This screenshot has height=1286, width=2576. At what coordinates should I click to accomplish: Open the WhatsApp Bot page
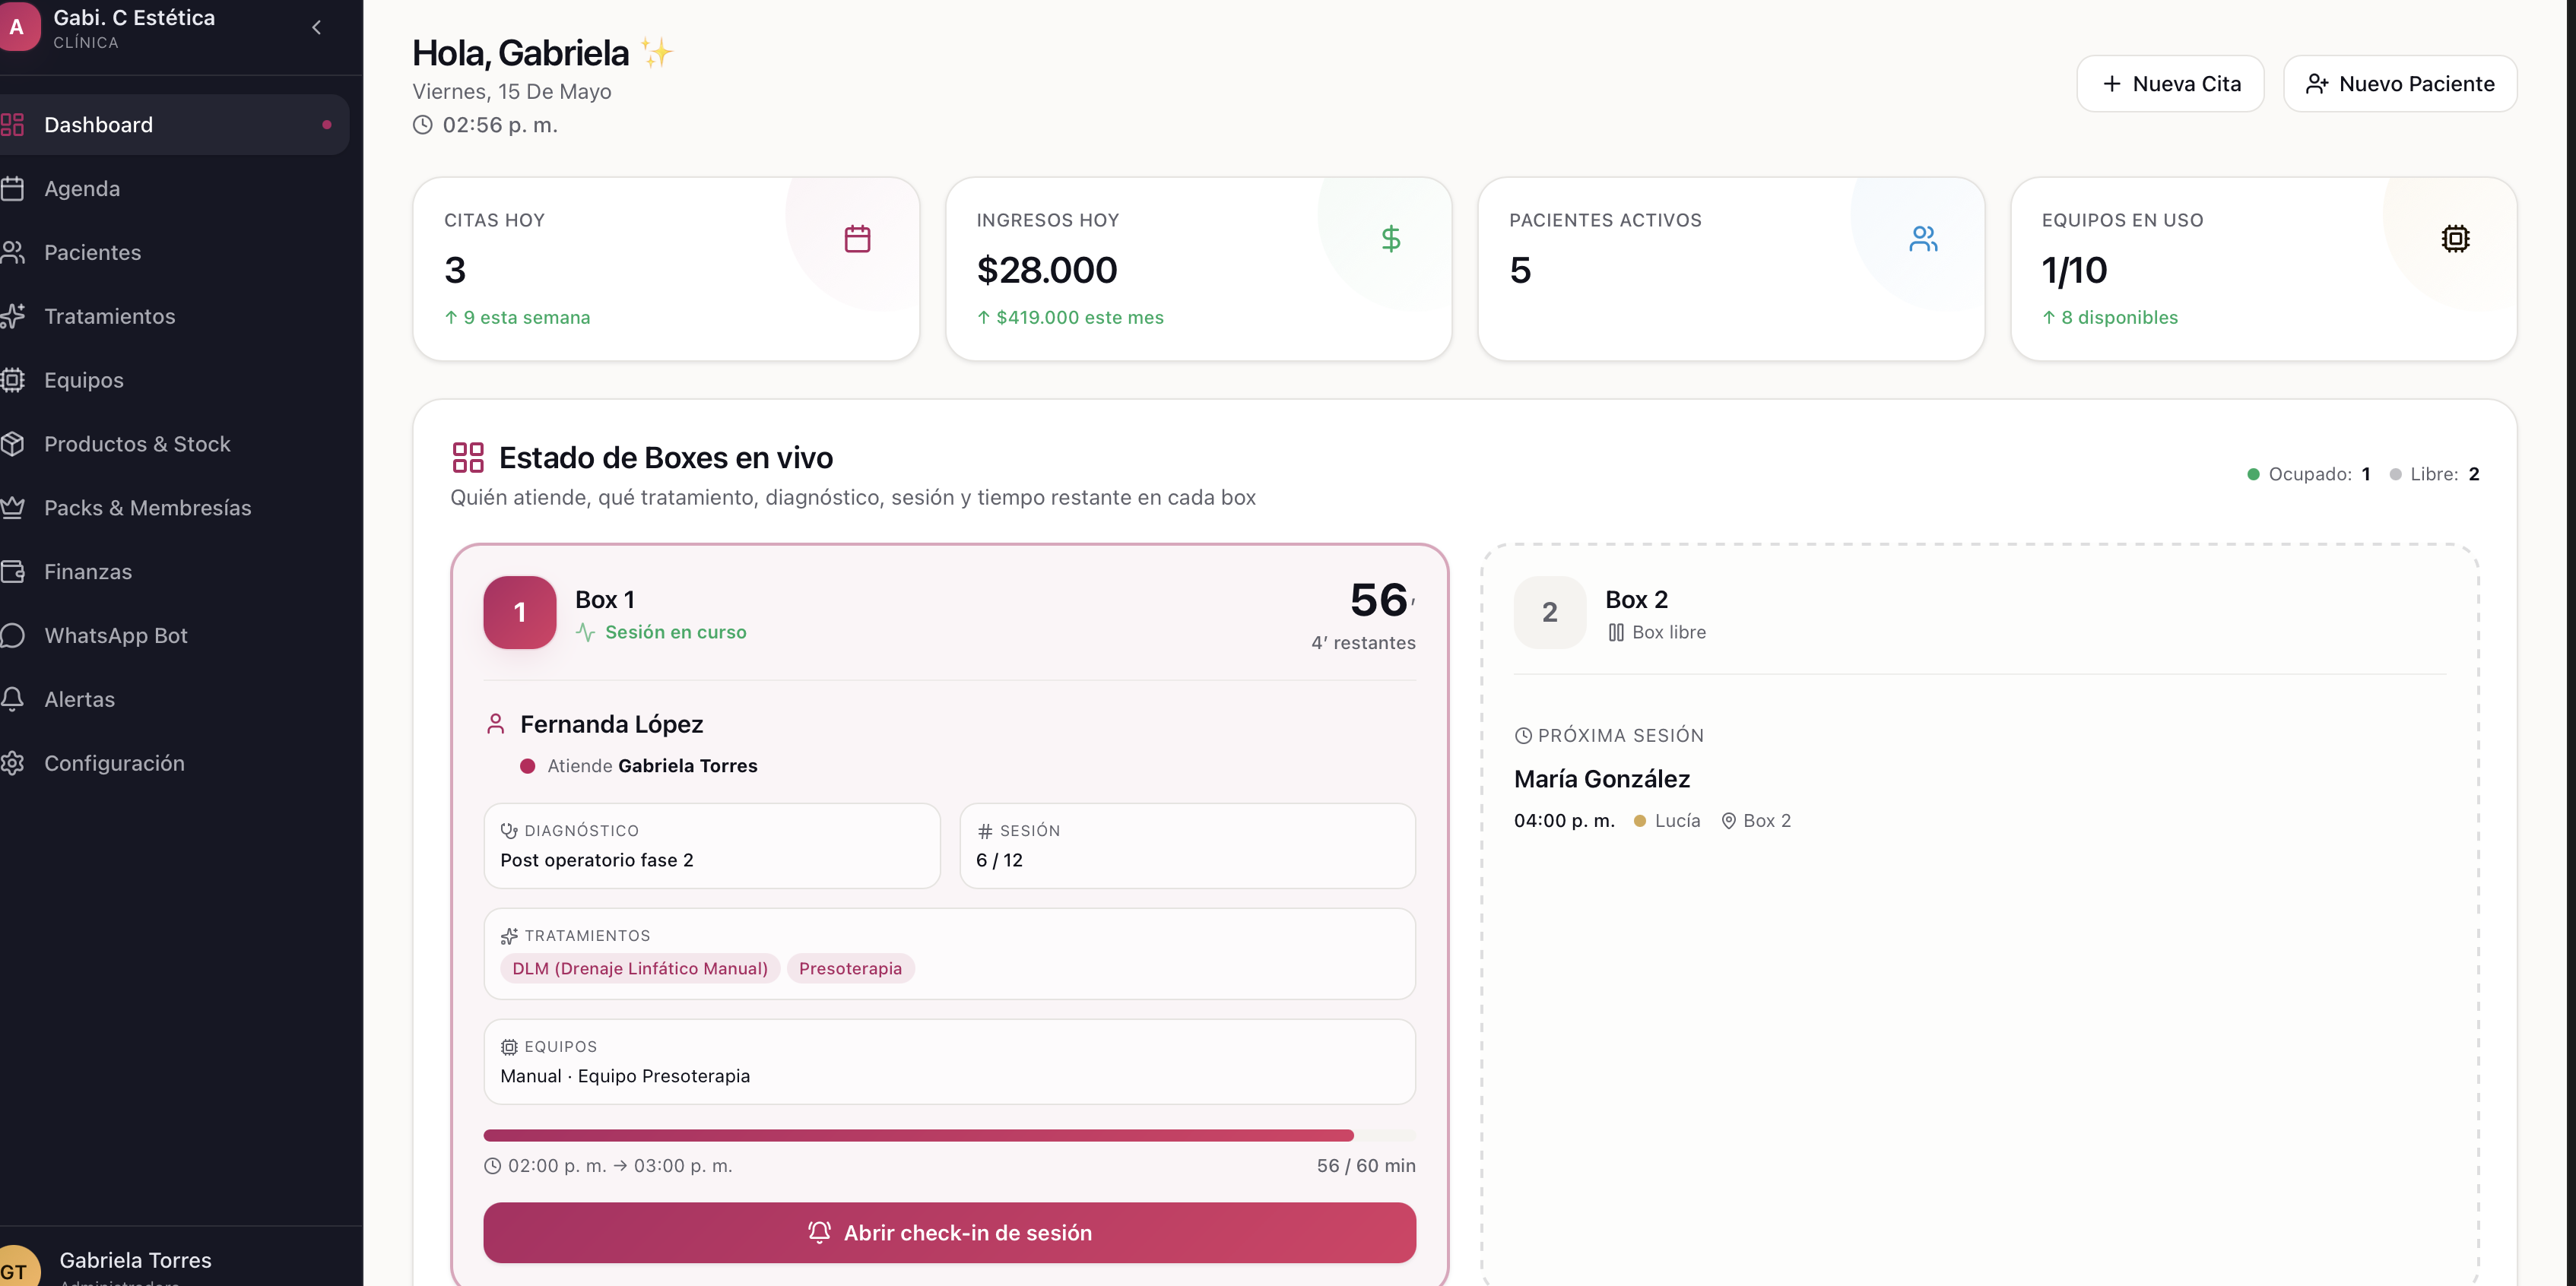(174, 636)
